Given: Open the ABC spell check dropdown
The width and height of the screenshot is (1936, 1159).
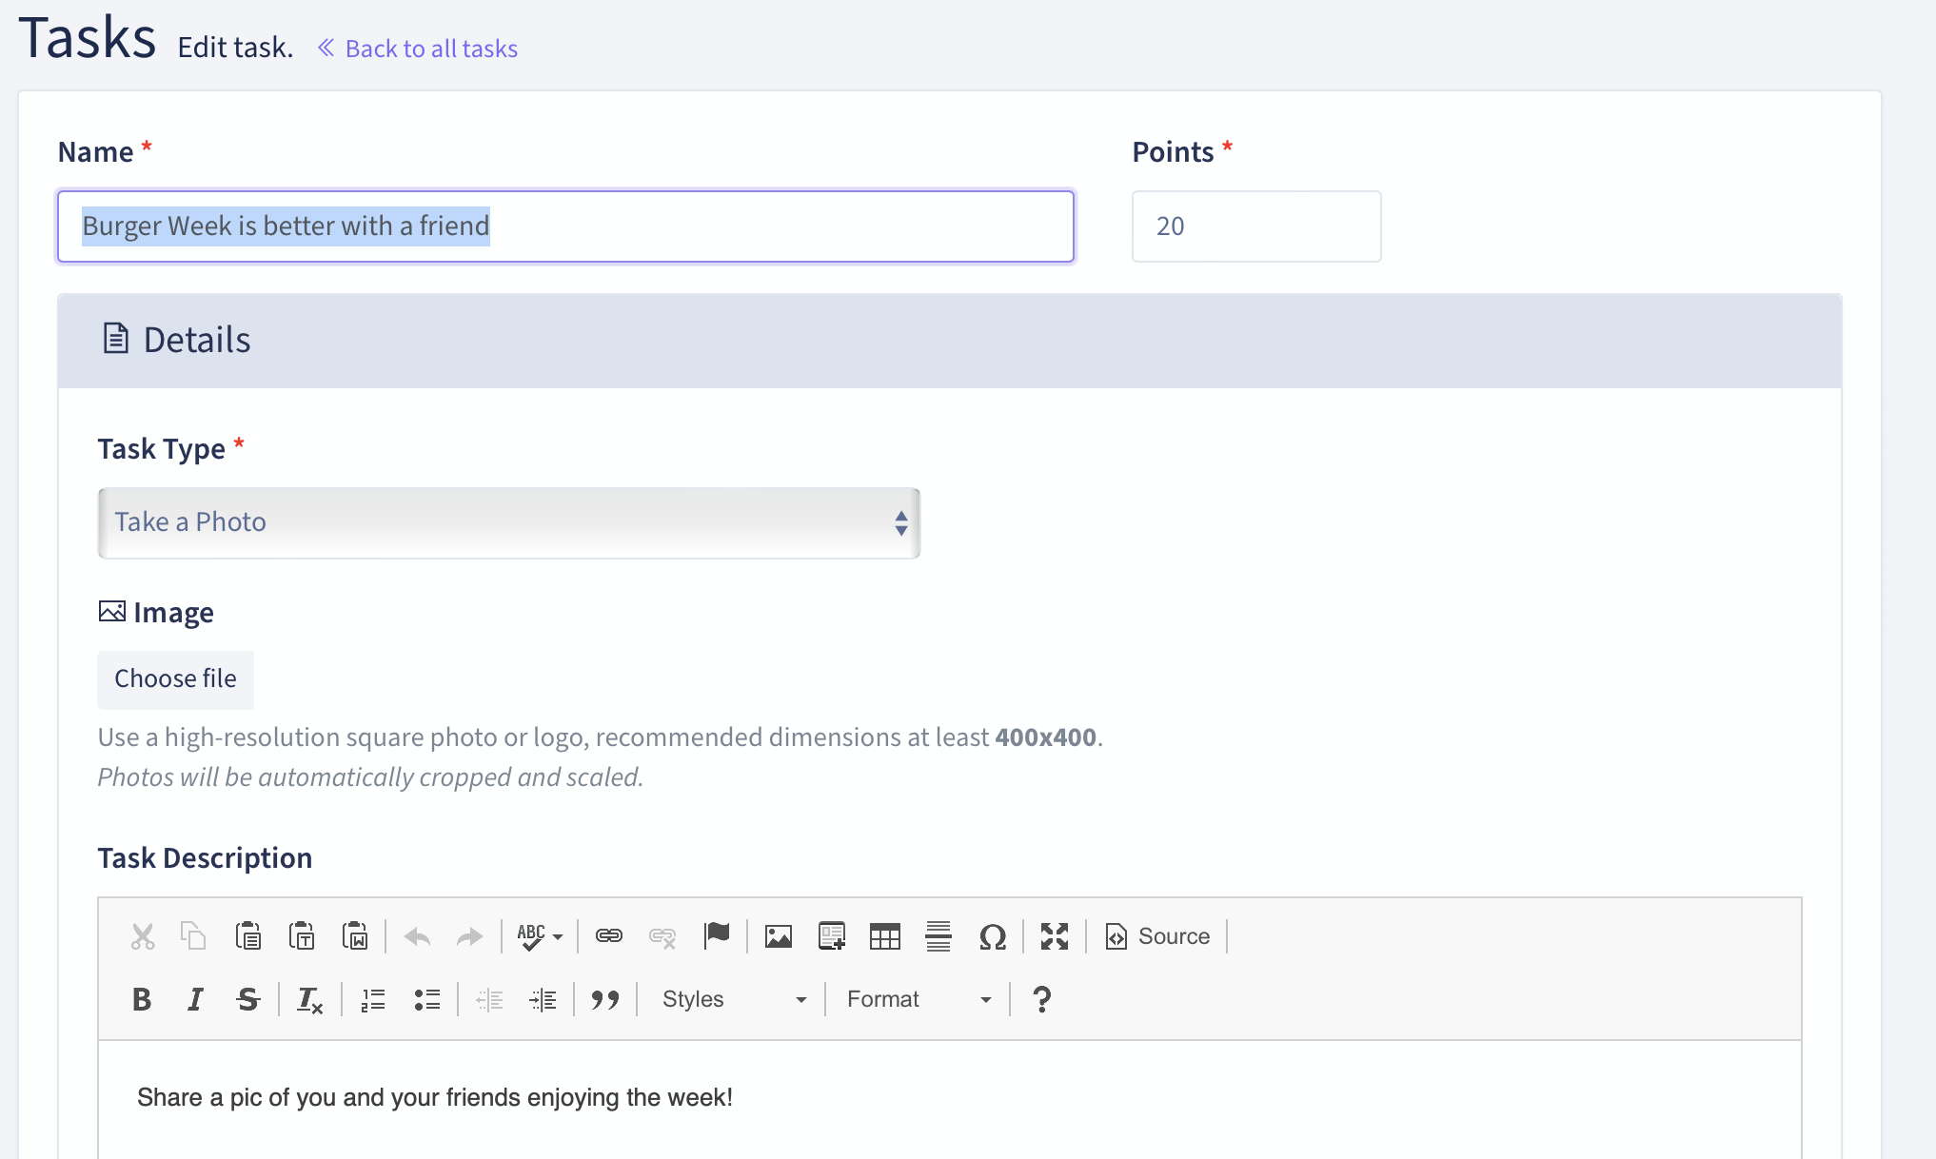Looking at the screenshot, I should tap(540, 936).
